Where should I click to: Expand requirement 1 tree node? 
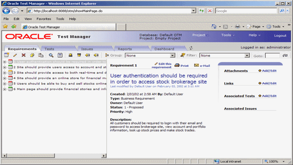point(5,62)
